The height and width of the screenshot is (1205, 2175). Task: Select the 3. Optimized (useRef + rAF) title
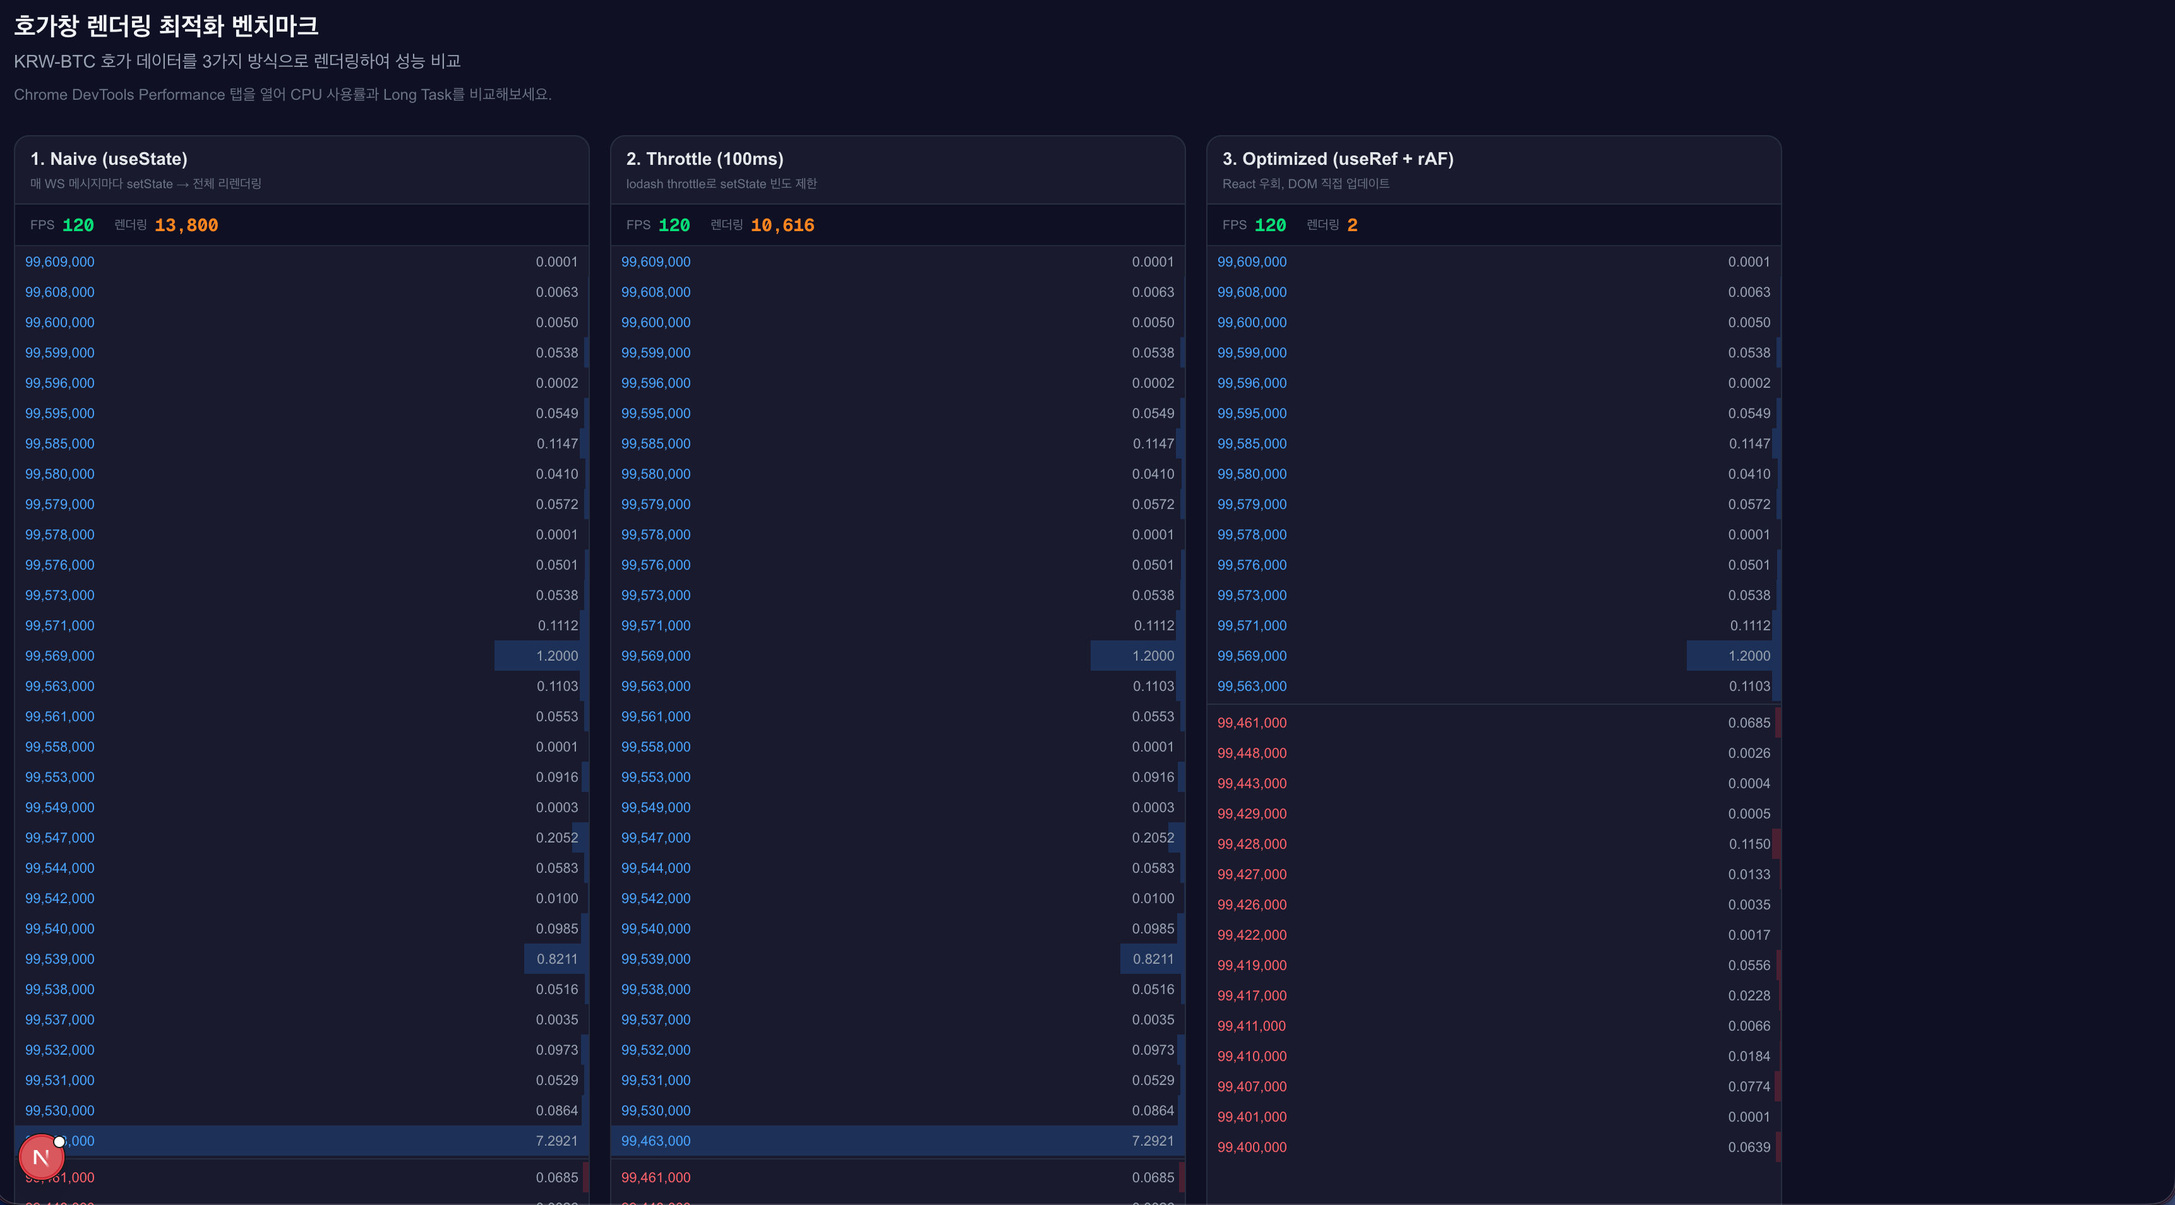click(1338, 159)
